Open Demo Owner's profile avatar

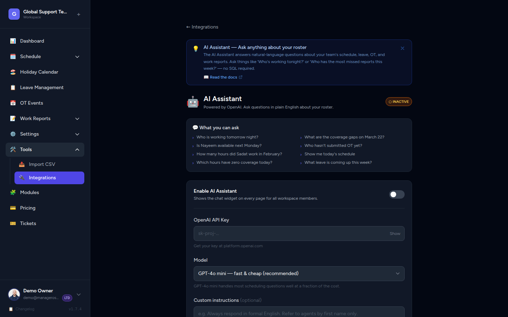[14, 294]
